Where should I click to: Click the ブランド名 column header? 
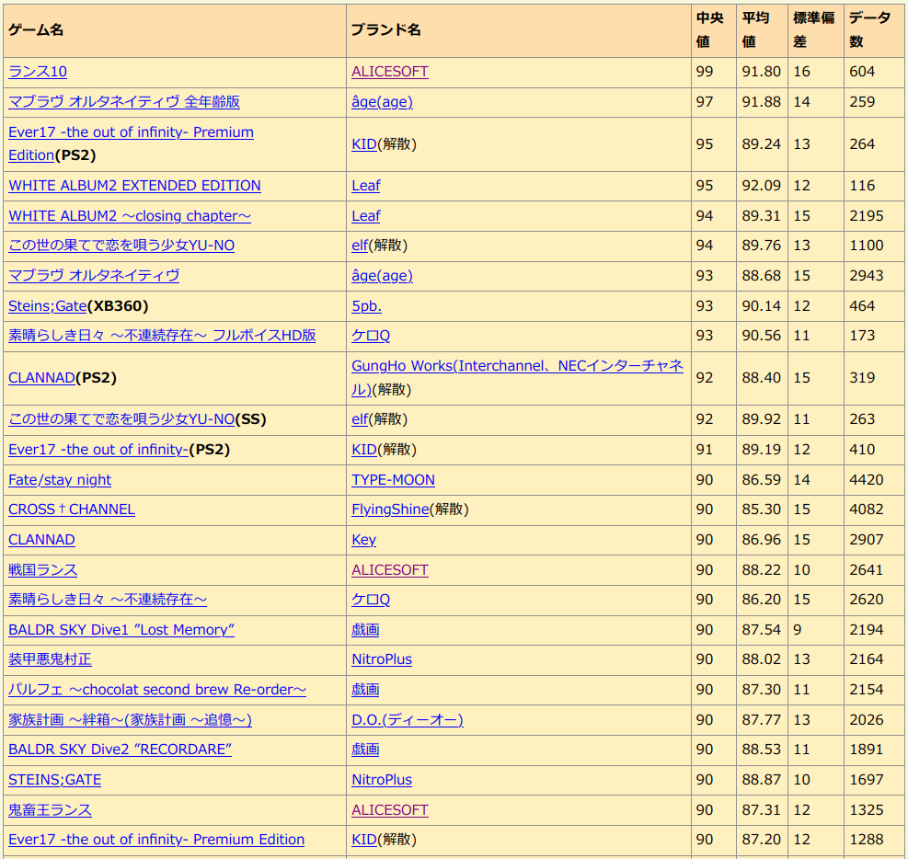[518, 30]
